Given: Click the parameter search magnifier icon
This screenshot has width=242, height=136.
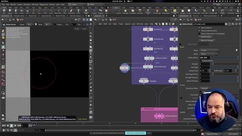Looking at the screenshot, I should coord(233,24).
